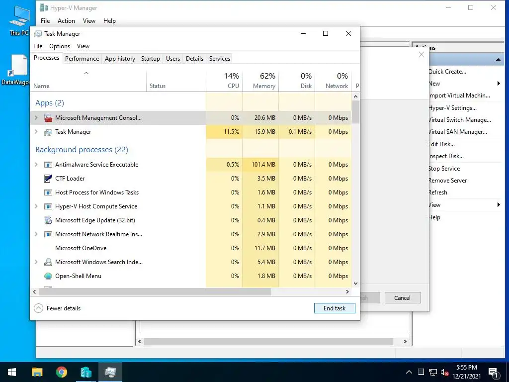Click the Task Manager taskbar icon
This screenshot has height=382, width=509.
[x=110, y=372]
